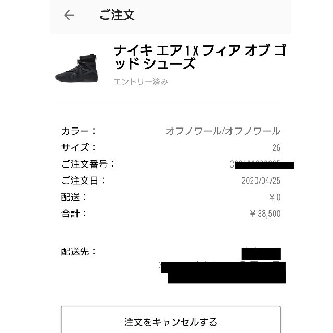Select the 配送： field label
Viewport: 333px width, 333px height.
(x=74, y=197)
